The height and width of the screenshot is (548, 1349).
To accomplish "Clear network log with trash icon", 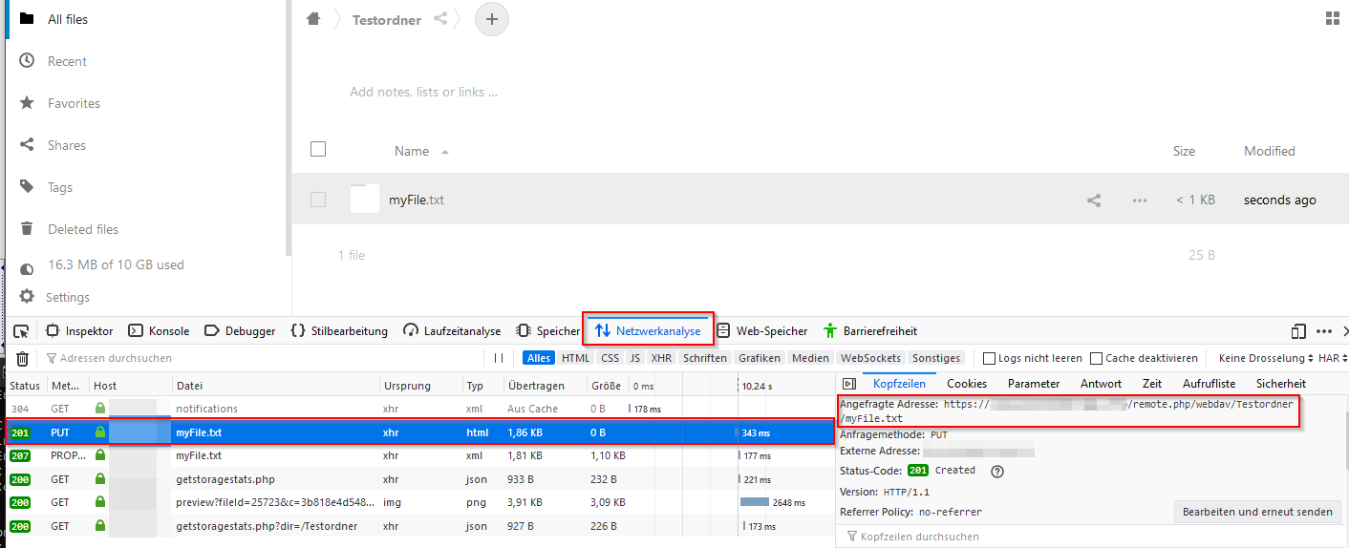I will pos(22,359).
